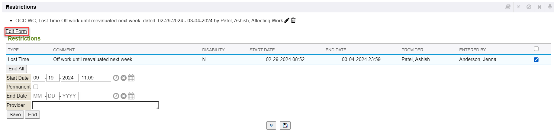Screen dimensions: 554x132
Task: Set Start Date to now via clock icon
Action: click(116, 78)
